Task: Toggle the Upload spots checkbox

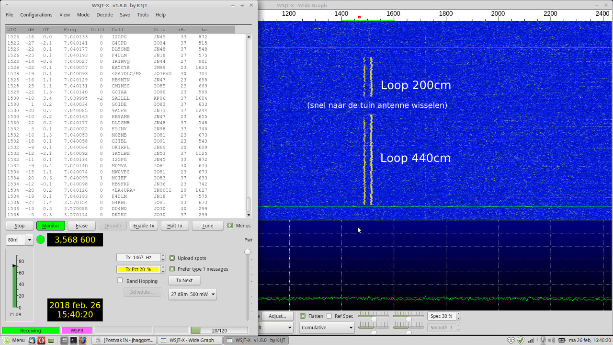Action: click(x=172, y=258)
